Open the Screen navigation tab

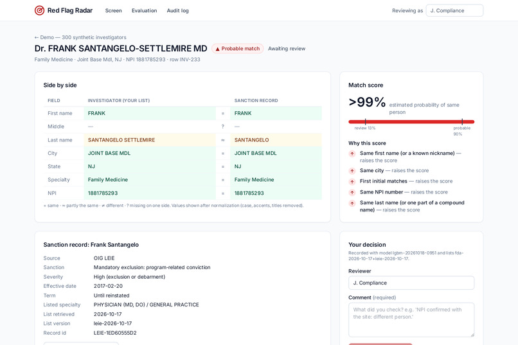tap(113, 10)
